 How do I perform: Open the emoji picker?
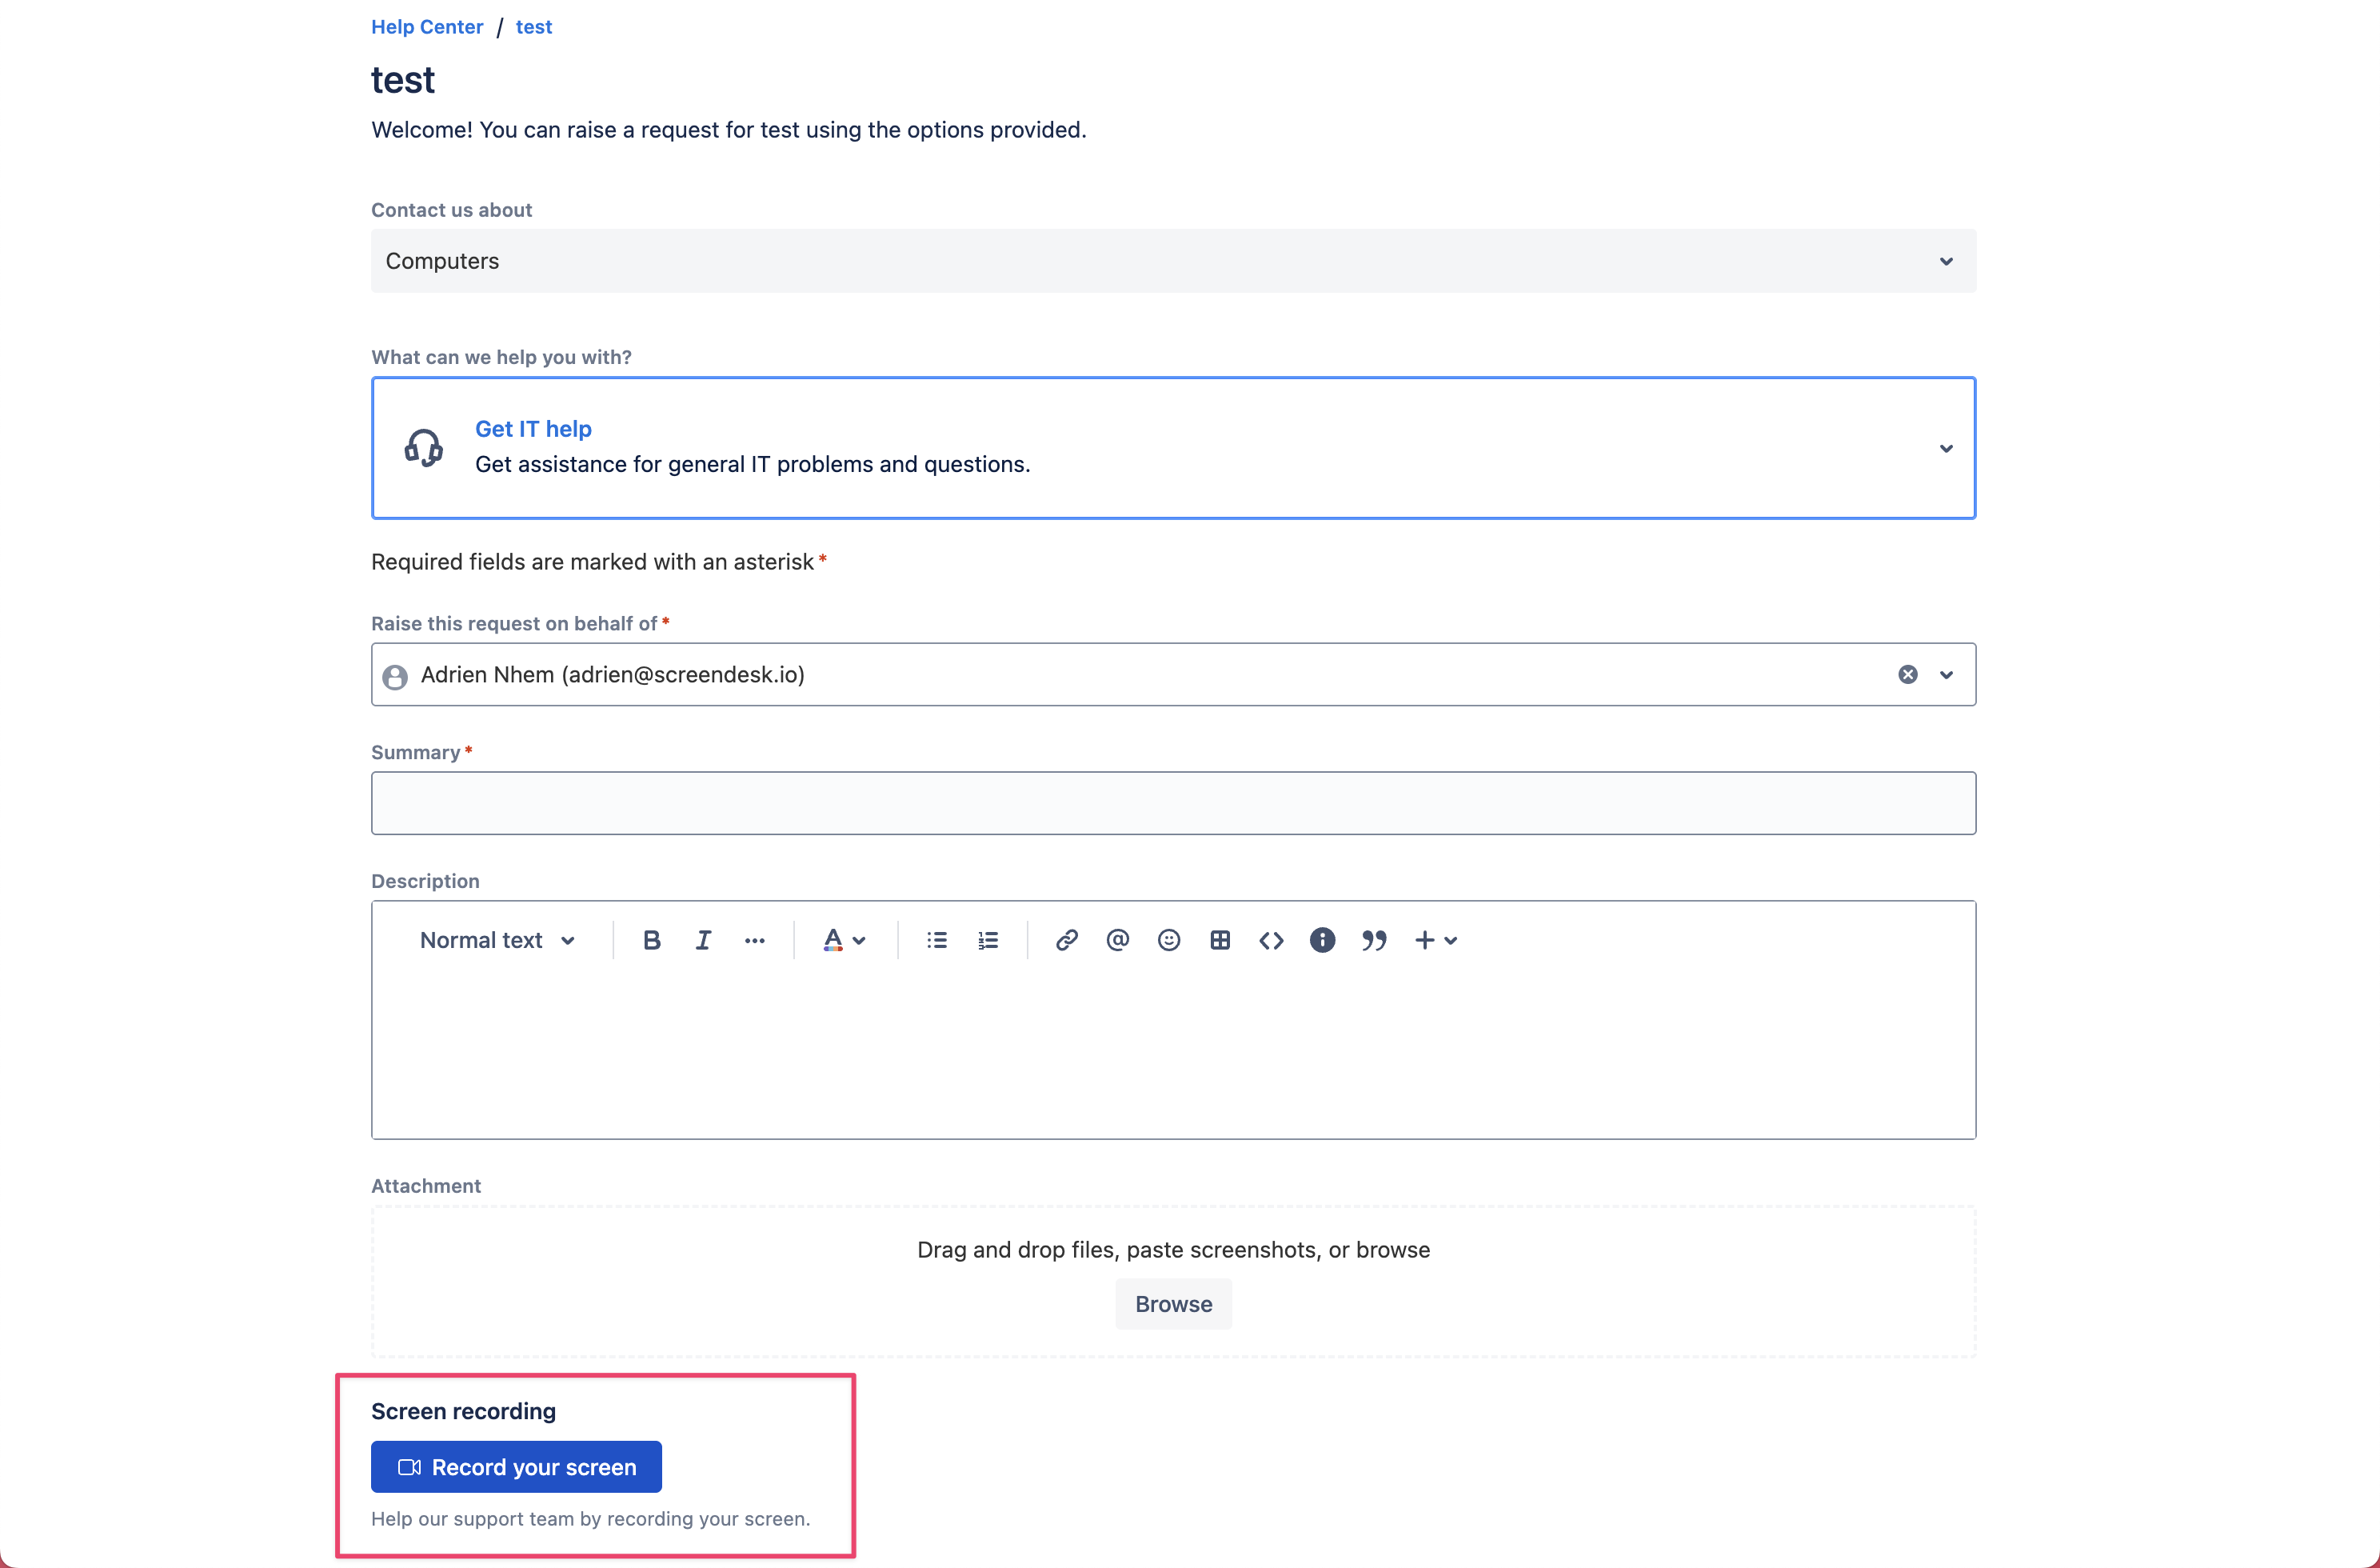[1168, 939]
